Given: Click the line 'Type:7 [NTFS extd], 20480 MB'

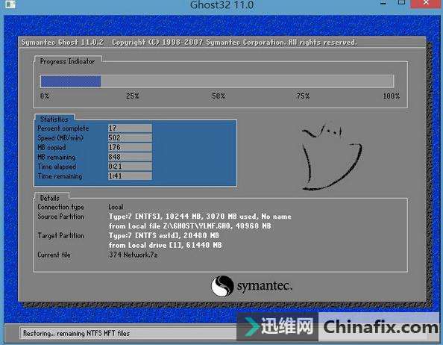Looking at the screenshot, I should click(164, 235).
